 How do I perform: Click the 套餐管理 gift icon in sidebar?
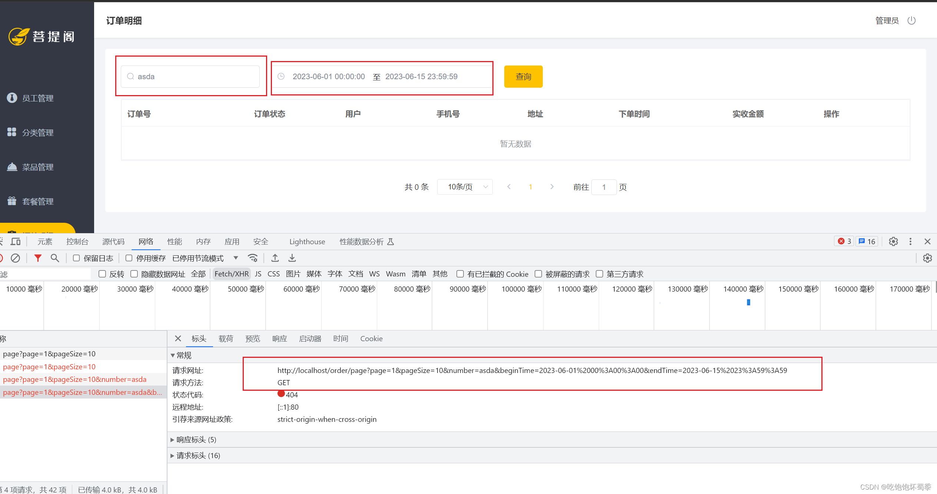click(12, 201)
